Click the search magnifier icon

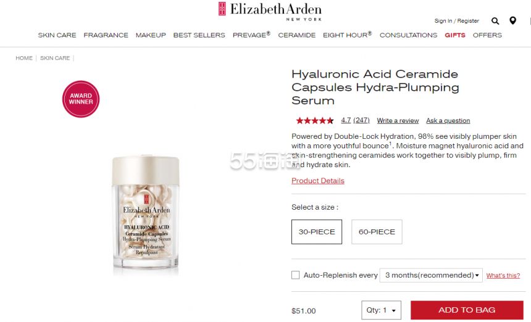tap(495, 21)
